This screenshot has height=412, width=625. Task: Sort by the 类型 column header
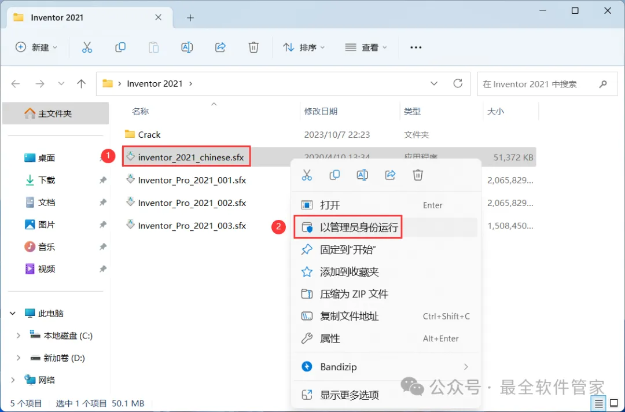coord(412,111)
